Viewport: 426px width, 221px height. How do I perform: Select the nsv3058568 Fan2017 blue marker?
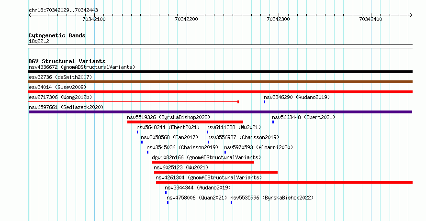pos(142,142)
